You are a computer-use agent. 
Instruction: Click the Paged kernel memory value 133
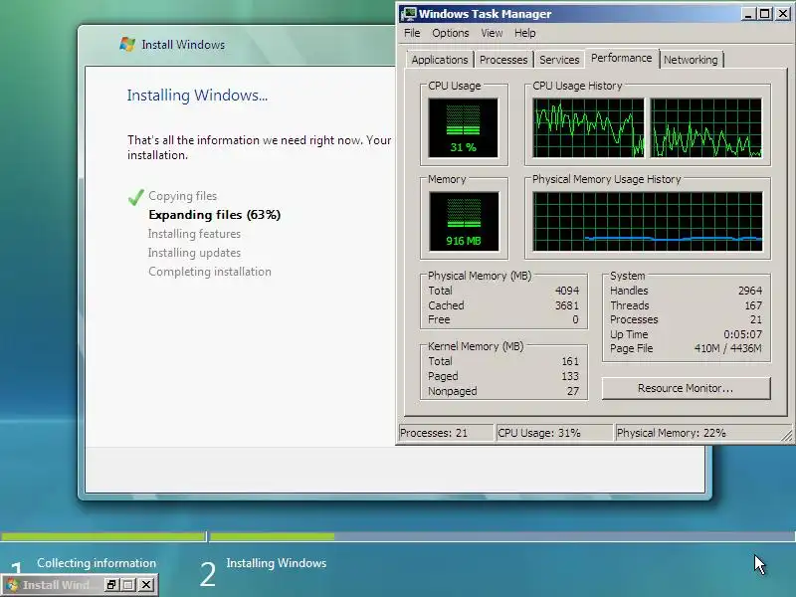(x=570, y=376)
